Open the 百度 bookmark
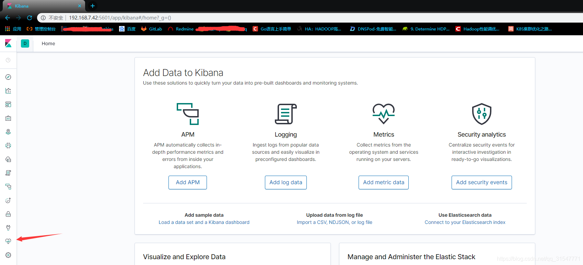This screenshot has width=583, height=265. tap(127, 29)
